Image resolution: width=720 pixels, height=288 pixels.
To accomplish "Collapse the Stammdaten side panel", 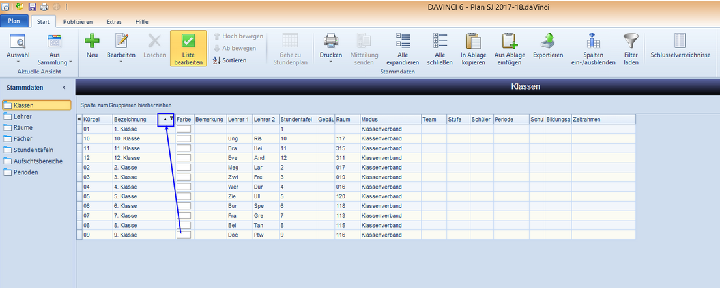I will tap(64, 87).
